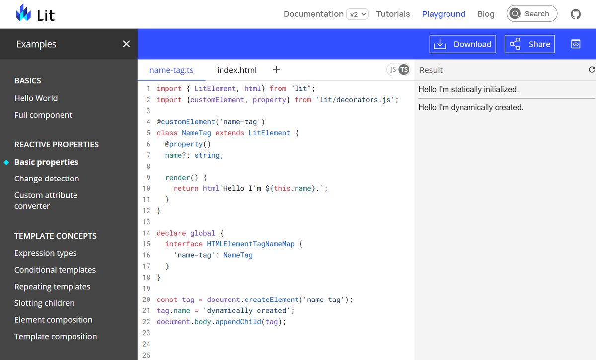Click the tag.name = 'dynamically created' line
The height and width of the screenshot is (360, 596).
click(x=225, y=311)
